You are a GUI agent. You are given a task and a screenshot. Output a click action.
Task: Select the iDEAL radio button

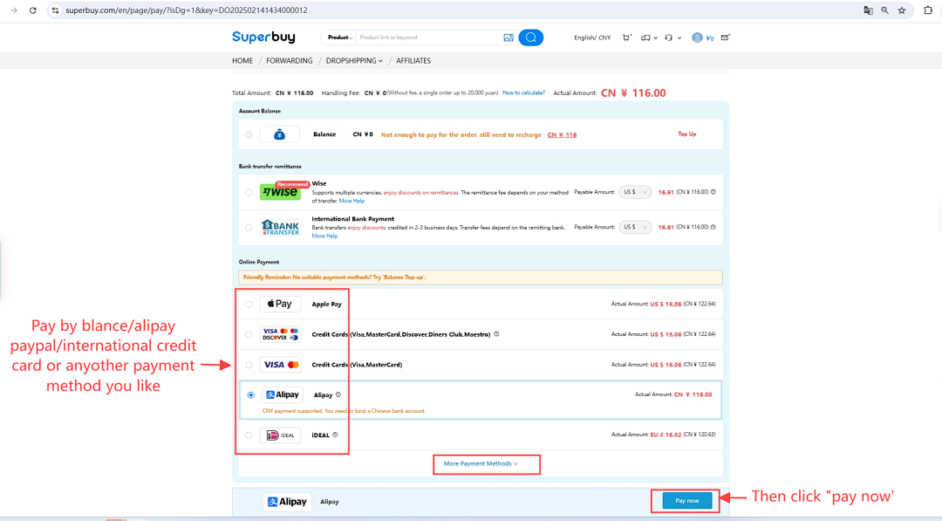coord(249,435)
